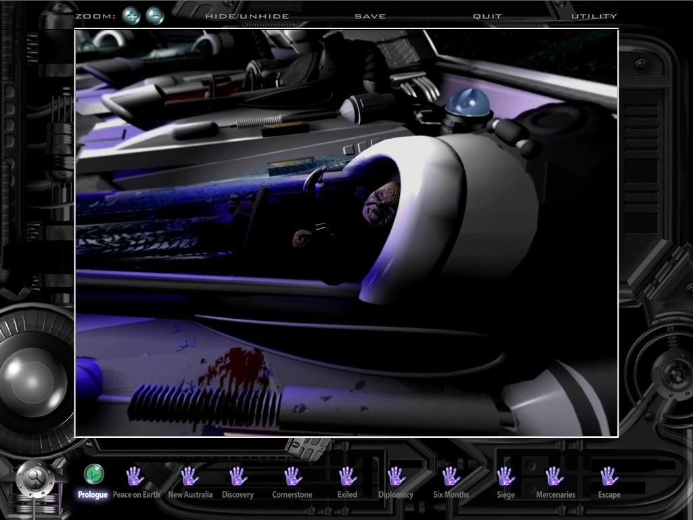Image resolution: width=693 pixels, height=520 pixels.
Task: Open the Cornerstone chapter hand icon
Action: [x=292, y=476]
